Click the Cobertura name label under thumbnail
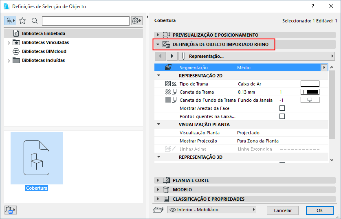Screen dimensions: 341x219 (x=37, y=188)
